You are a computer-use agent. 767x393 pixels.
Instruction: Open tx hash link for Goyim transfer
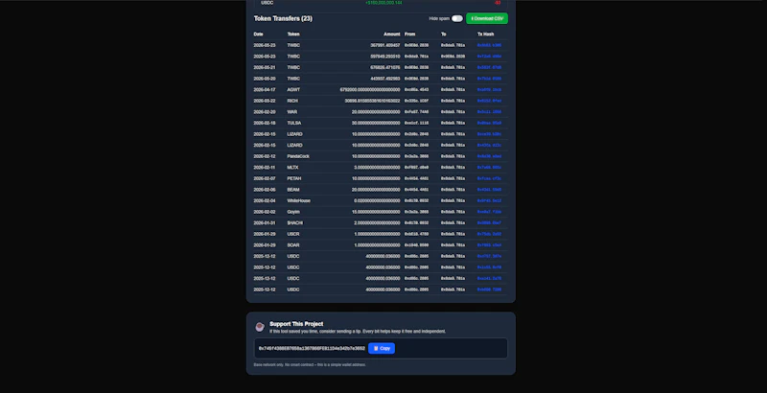[x=489, y=212]
